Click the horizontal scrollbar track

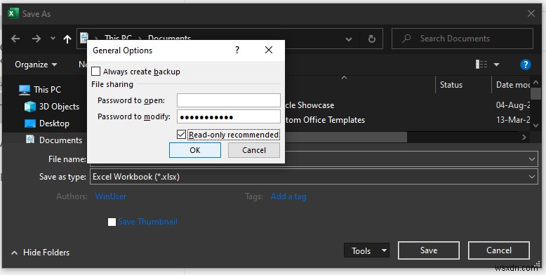coord(462,137)
